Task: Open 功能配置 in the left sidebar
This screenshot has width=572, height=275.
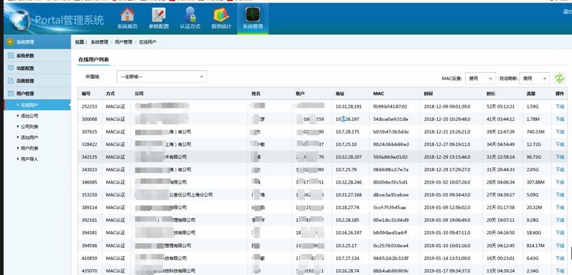Action: [25, 68]
